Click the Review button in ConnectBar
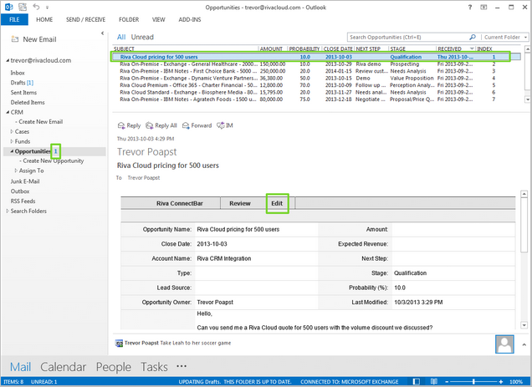This screenshot has height=387, width=532. [x=240, y=203]
